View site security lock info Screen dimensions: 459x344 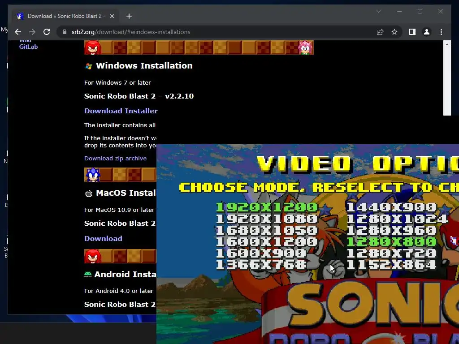tap(65, 32)
